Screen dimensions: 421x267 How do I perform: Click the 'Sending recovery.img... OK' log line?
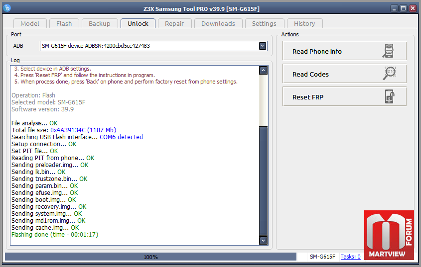[x=49, y=207]
